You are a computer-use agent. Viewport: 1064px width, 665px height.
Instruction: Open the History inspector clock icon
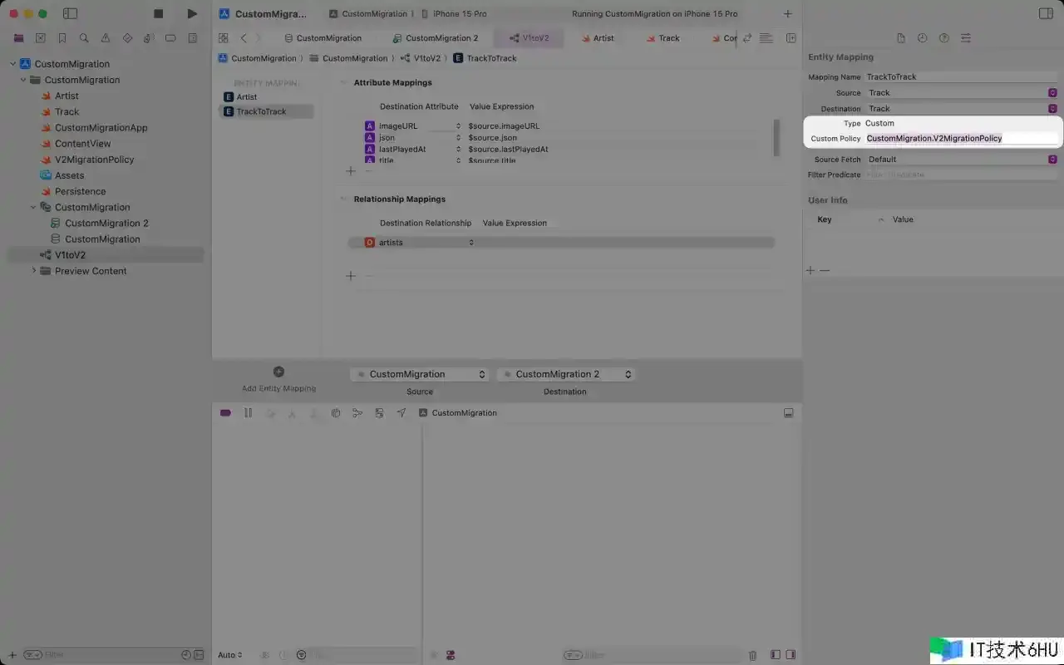coord(923,38)
